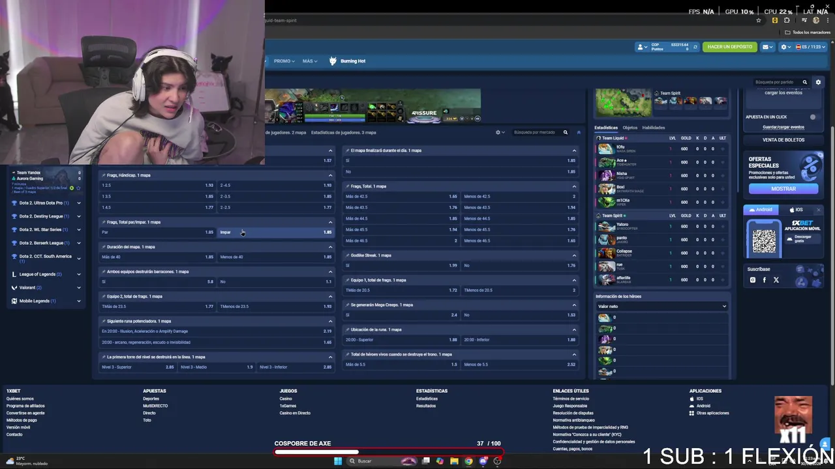The height and width of the screenshot is (469, 835).
Task: Click the search magnifier for Búsqueda por partido
Action: [x=804, y=82]
